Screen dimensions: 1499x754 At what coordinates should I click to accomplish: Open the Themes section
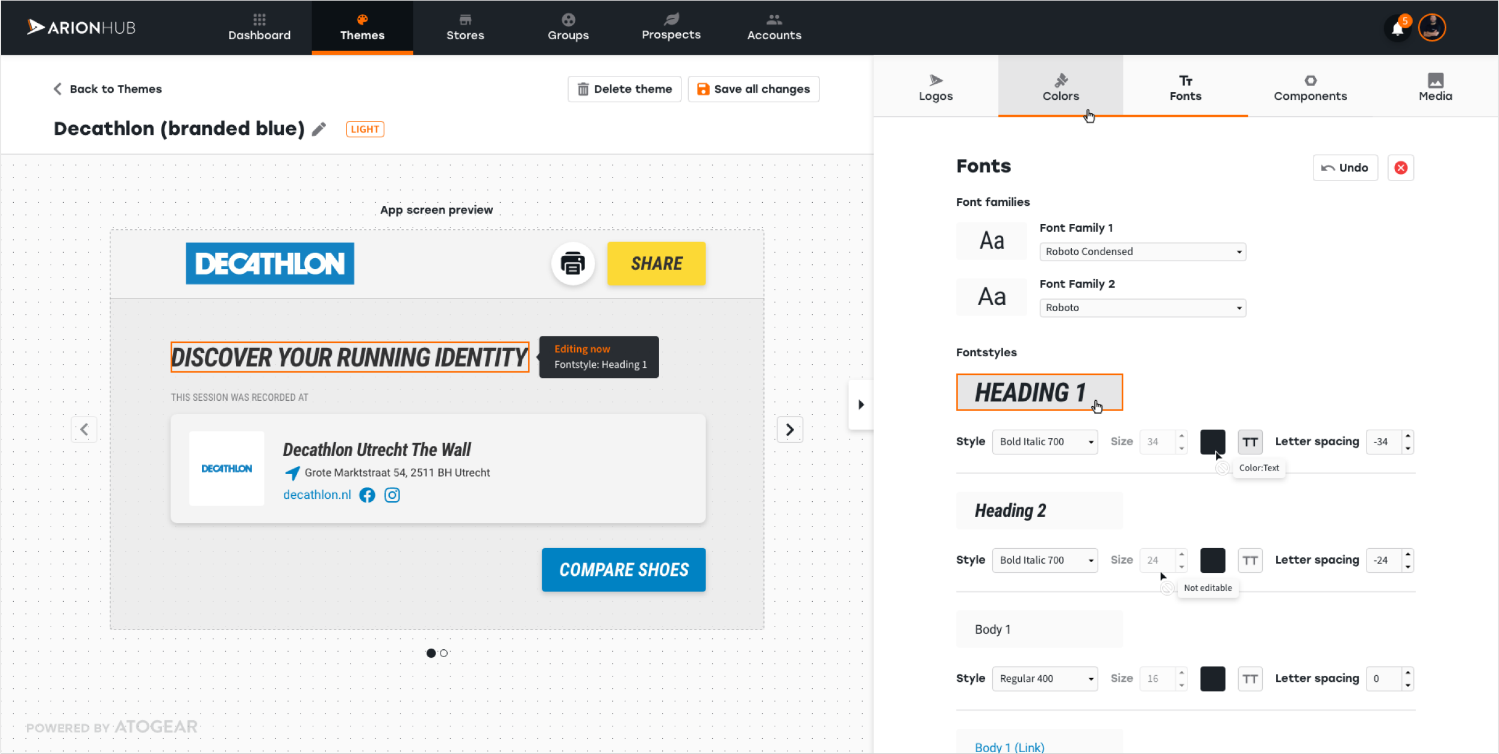click(x=362, y=27)
